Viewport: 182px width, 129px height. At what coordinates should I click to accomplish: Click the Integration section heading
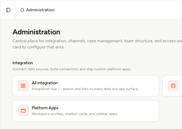23,63
